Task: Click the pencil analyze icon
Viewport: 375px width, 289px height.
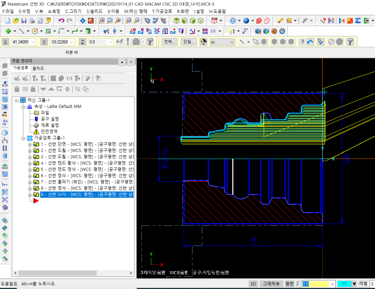Action: 280,21
